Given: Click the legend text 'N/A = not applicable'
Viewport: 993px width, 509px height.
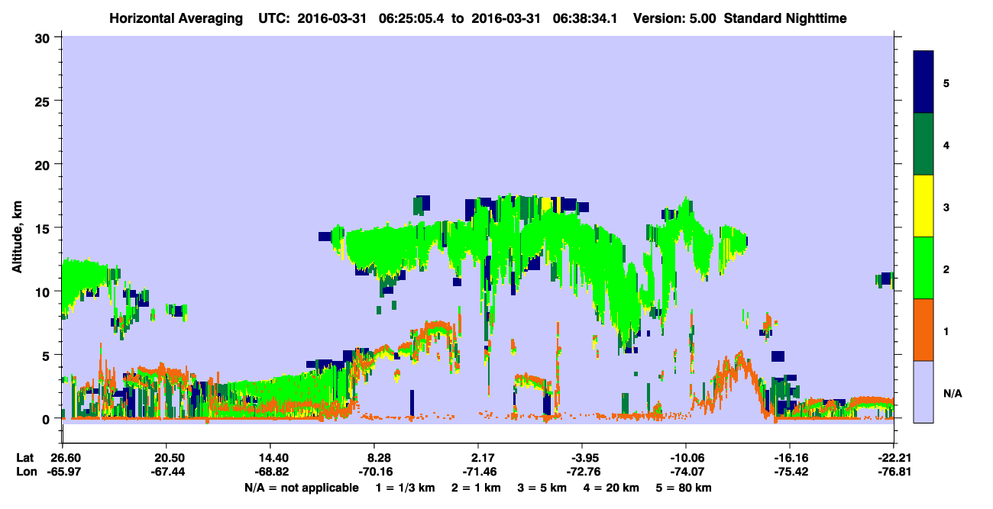Looking at the screenshot, I should pyautogui.click(x=302, y=488).
